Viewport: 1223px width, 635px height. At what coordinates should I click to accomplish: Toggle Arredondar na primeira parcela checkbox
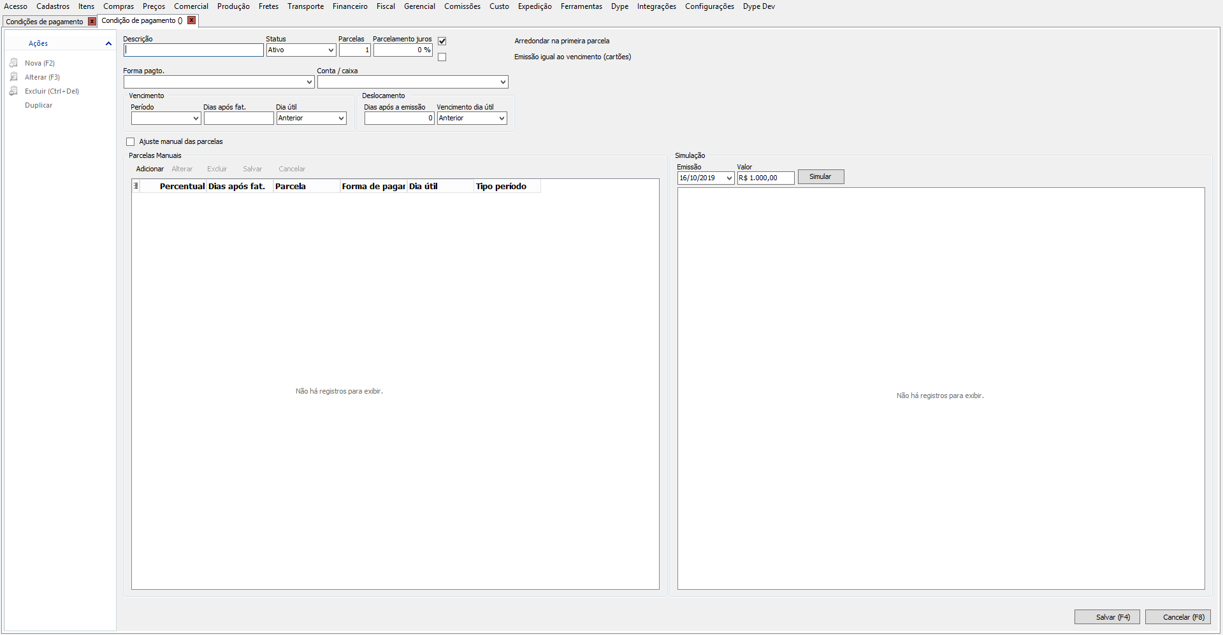tap(442, 41)
